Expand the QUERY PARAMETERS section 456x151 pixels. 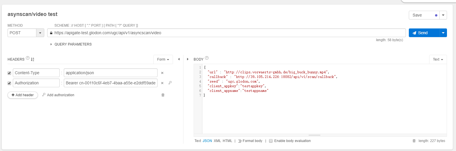click(x=51, y=44)
